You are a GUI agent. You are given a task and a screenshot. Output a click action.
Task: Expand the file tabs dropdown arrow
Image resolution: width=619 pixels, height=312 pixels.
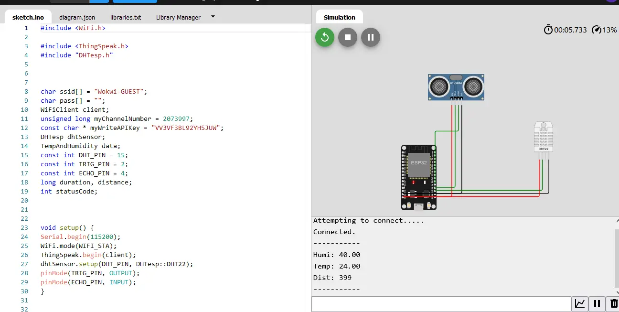click(x=213, y=16)
